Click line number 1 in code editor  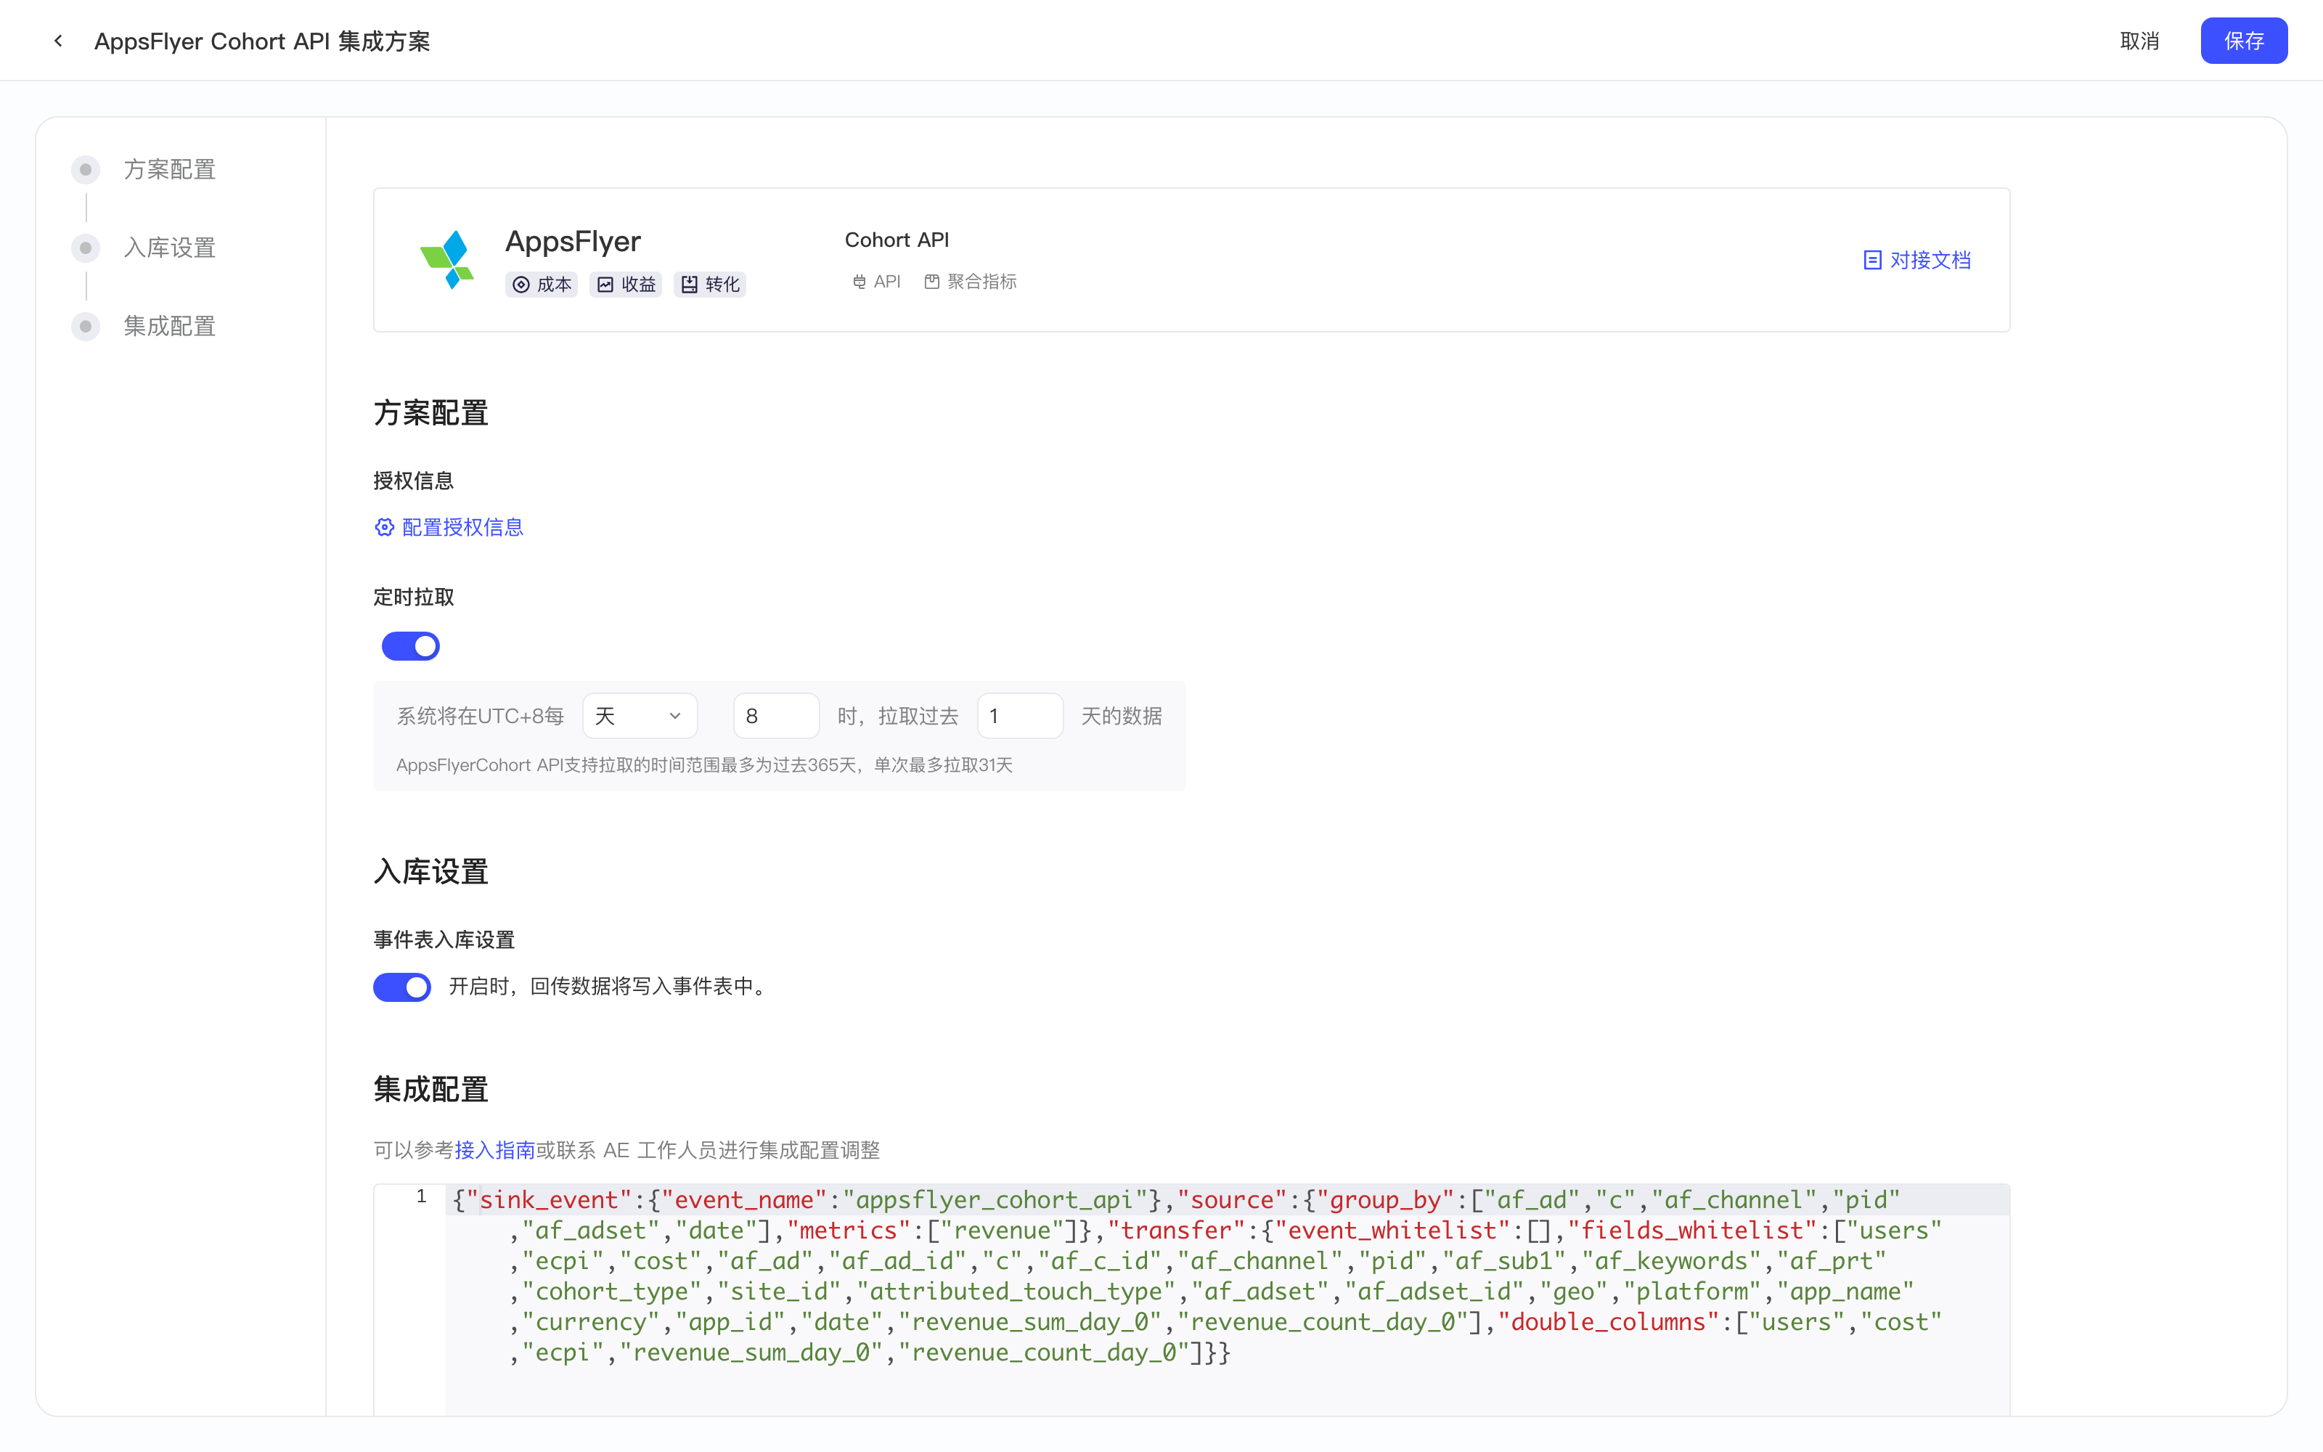click(421, 1196)
